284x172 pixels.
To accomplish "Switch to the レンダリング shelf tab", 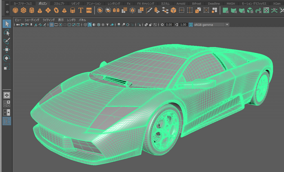I will click(x=114, y=4).
